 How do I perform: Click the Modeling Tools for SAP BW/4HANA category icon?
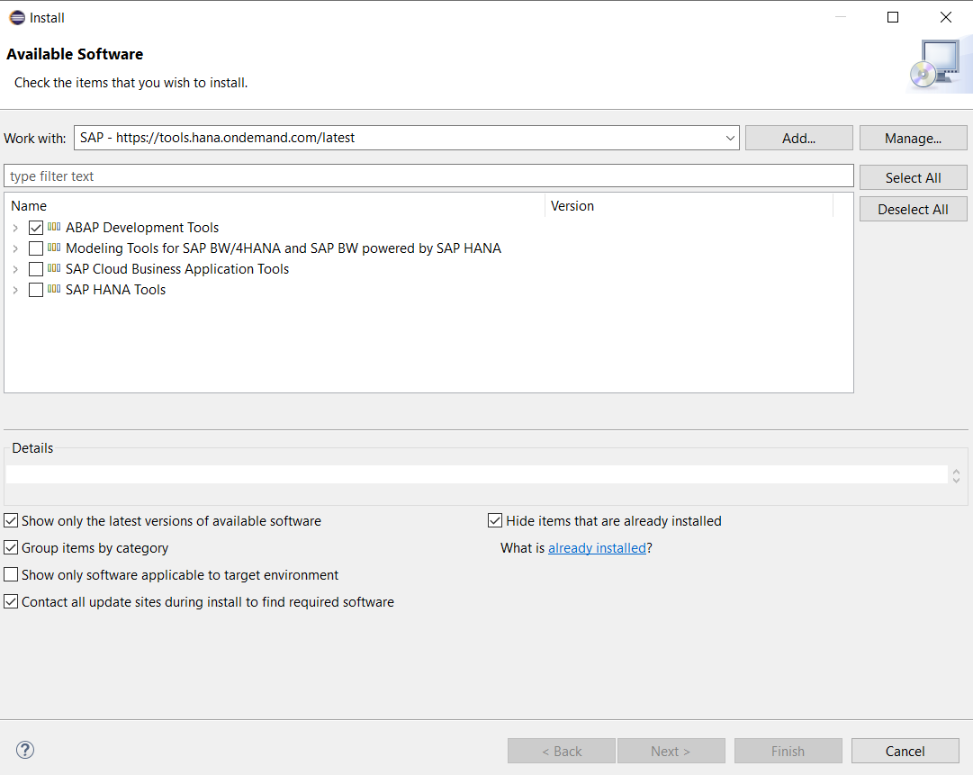[51, 248]
